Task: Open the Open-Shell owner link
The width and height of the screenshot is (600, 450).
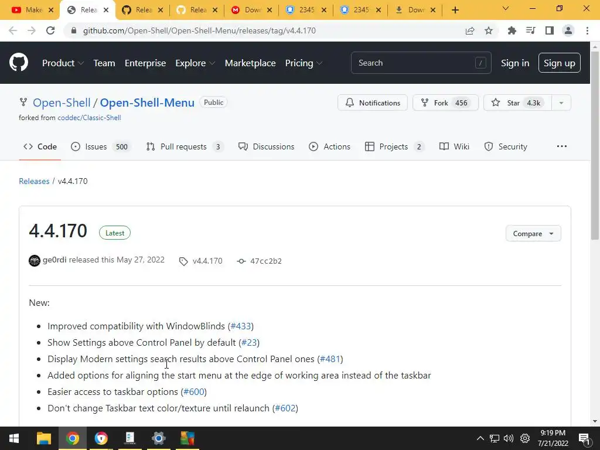Action: tap(62, 103)
